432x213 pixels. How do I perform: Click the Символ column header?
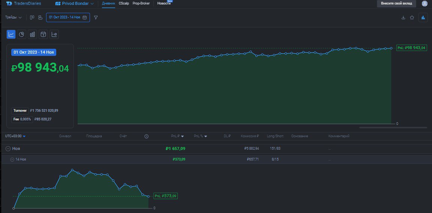point(65,136)
